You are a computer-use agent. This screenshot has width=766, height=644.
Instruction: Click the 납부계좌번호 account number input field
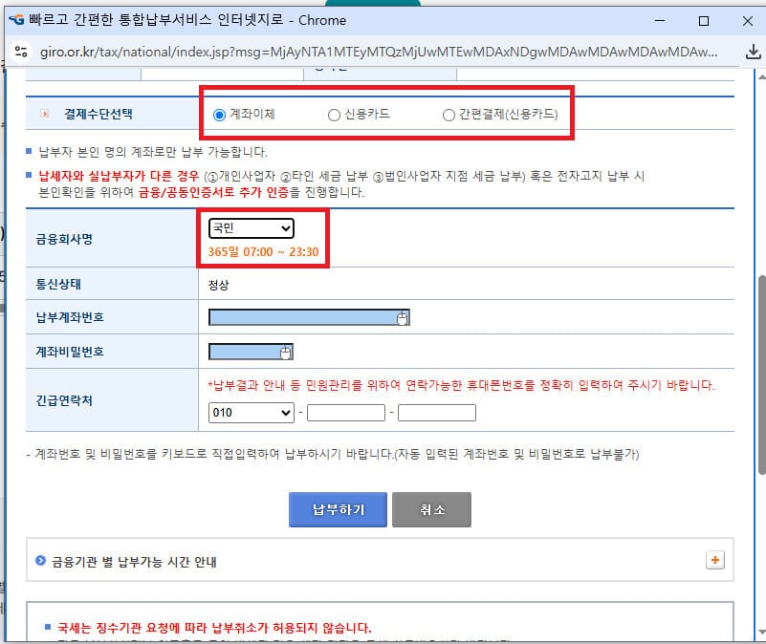click(296, 316)
